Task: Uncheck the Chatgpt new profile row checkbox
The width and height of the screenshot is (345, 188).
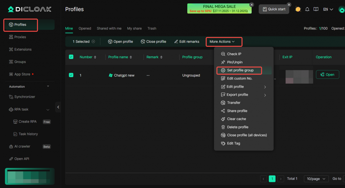Action: [x=71, y=75]
